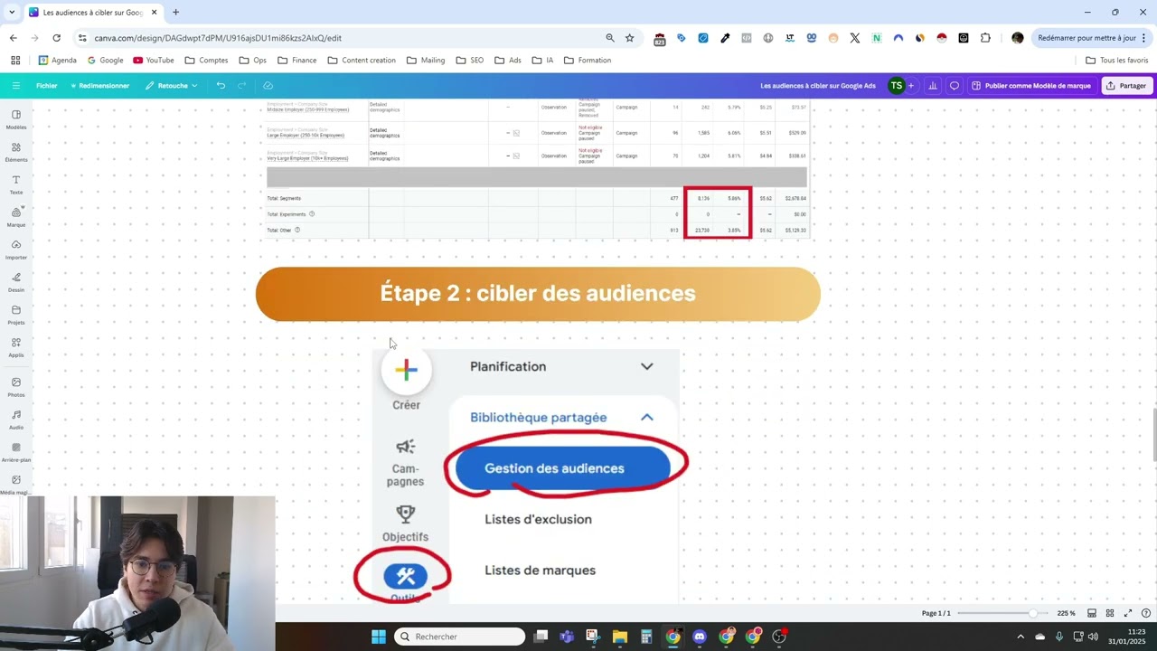Open the 225 % zoom level menu
The width and height of the screenshot is (1157, 651).
[x=1067, y=613]
